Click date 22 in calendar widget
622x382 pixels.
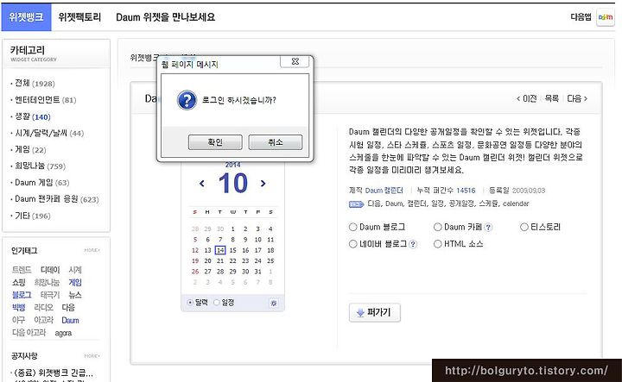(x=233, y=261)
